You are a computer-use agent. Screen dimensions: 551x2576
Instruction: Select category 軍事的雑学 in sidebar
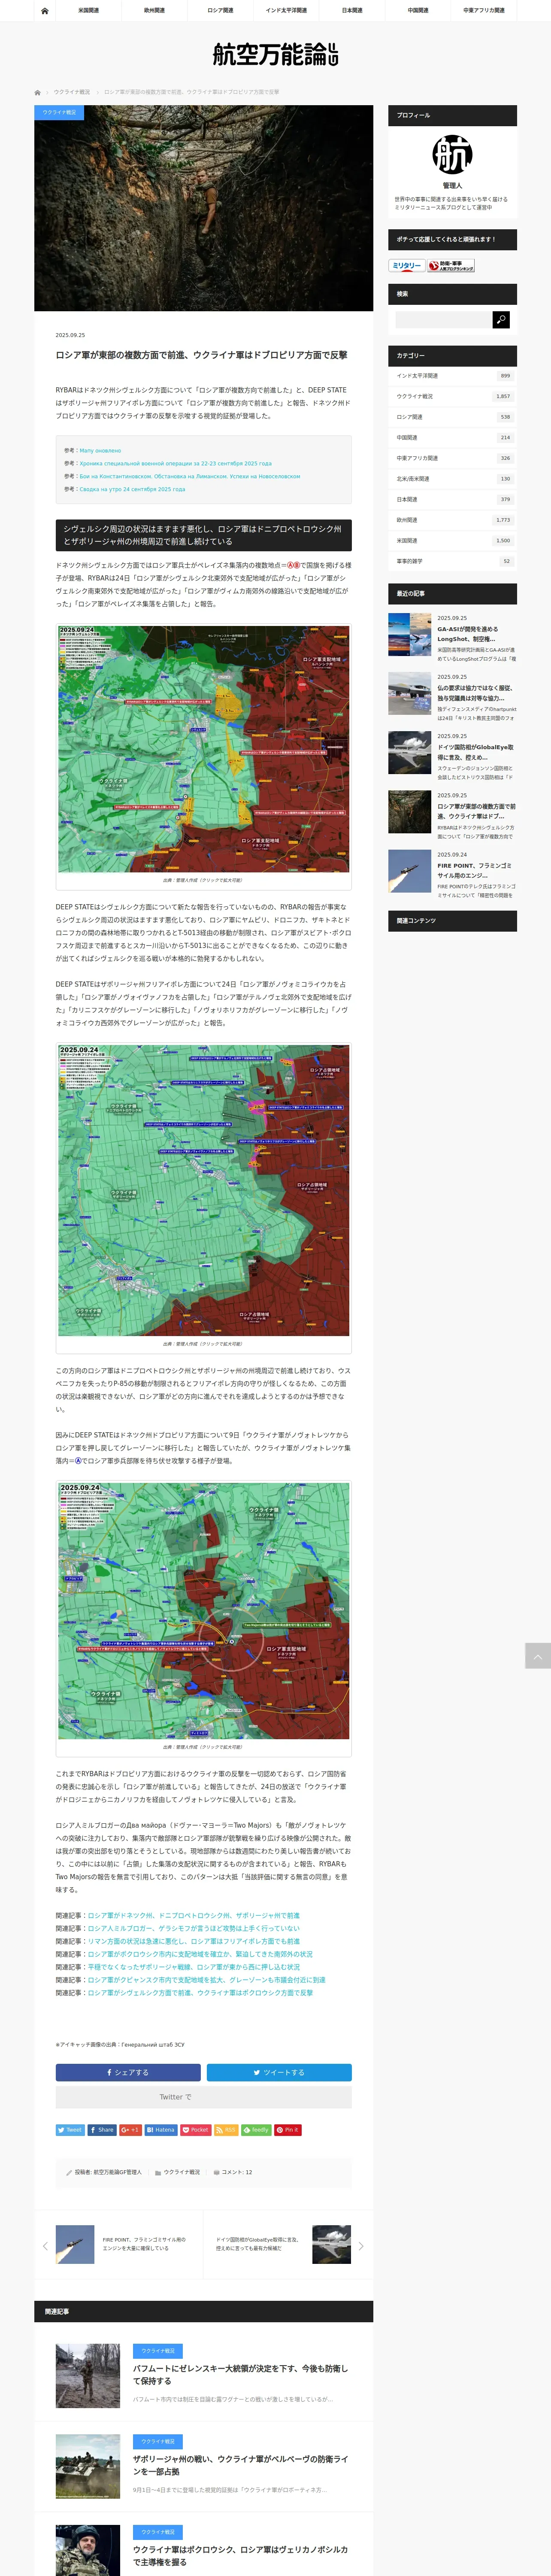click(x=452, y=561)
